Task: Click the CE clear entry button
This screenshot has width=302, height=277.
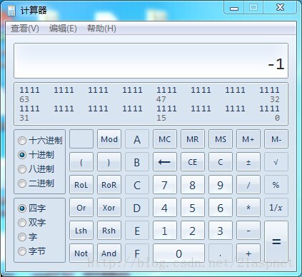Action: [193, 162]
